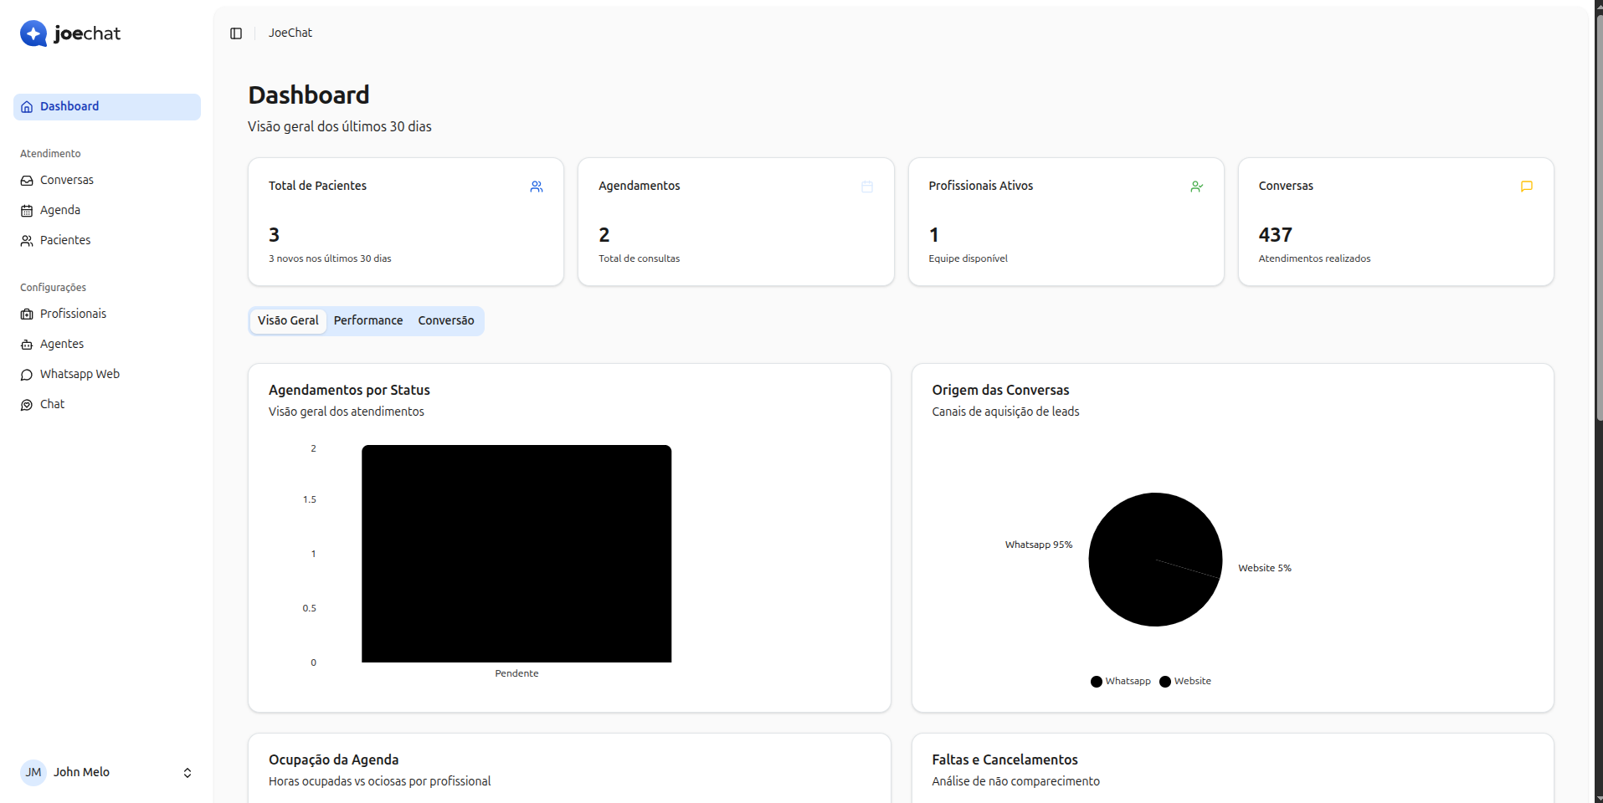Click the JM user avatar
Screen dimensions: 1603x803
pyautogui.click(x=33, y=772)
